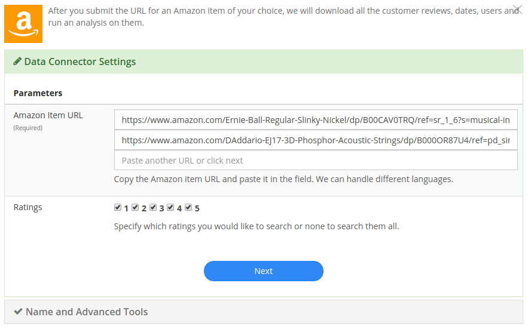The height and width of the screenshot is (329, 528).
Task: Click the empty 'Paste another URL' field
Action: 316,160
